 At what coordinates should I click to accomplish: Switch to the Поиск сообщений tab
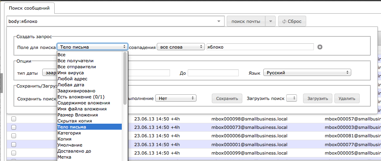[x=29, y=8]
